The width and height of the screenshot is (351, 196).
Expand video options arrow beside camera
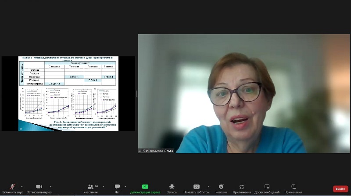click(x=50, y=186)
